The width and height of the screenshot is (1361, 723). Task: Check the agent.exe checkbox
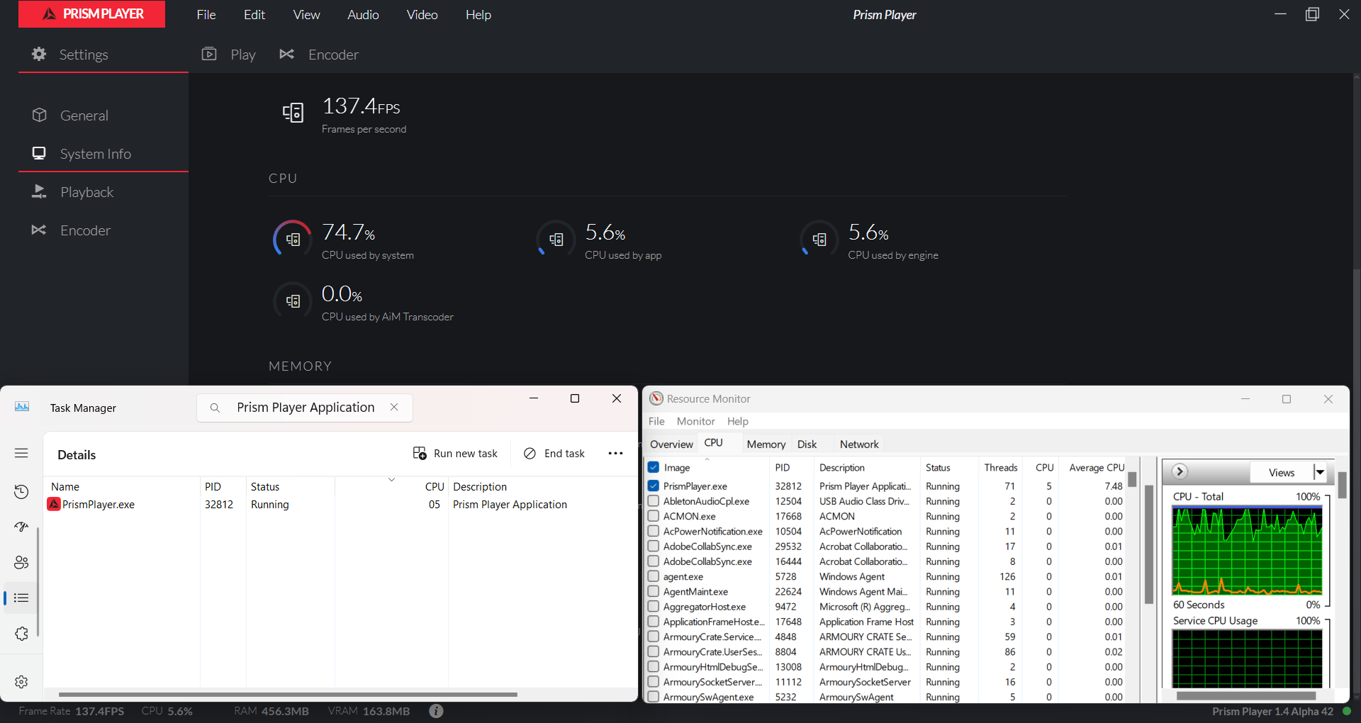[x=654, y=576]
